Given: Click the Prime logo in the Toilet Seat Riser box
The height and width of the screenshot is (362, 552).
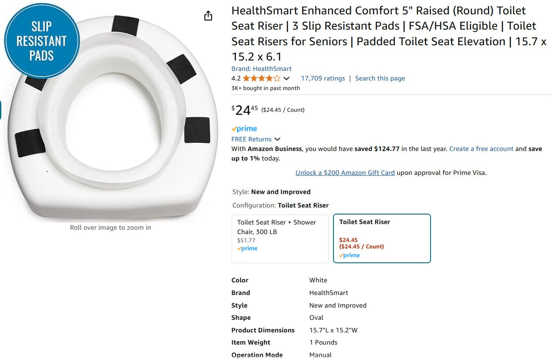Looking at the screenshot, I should 349,255.
